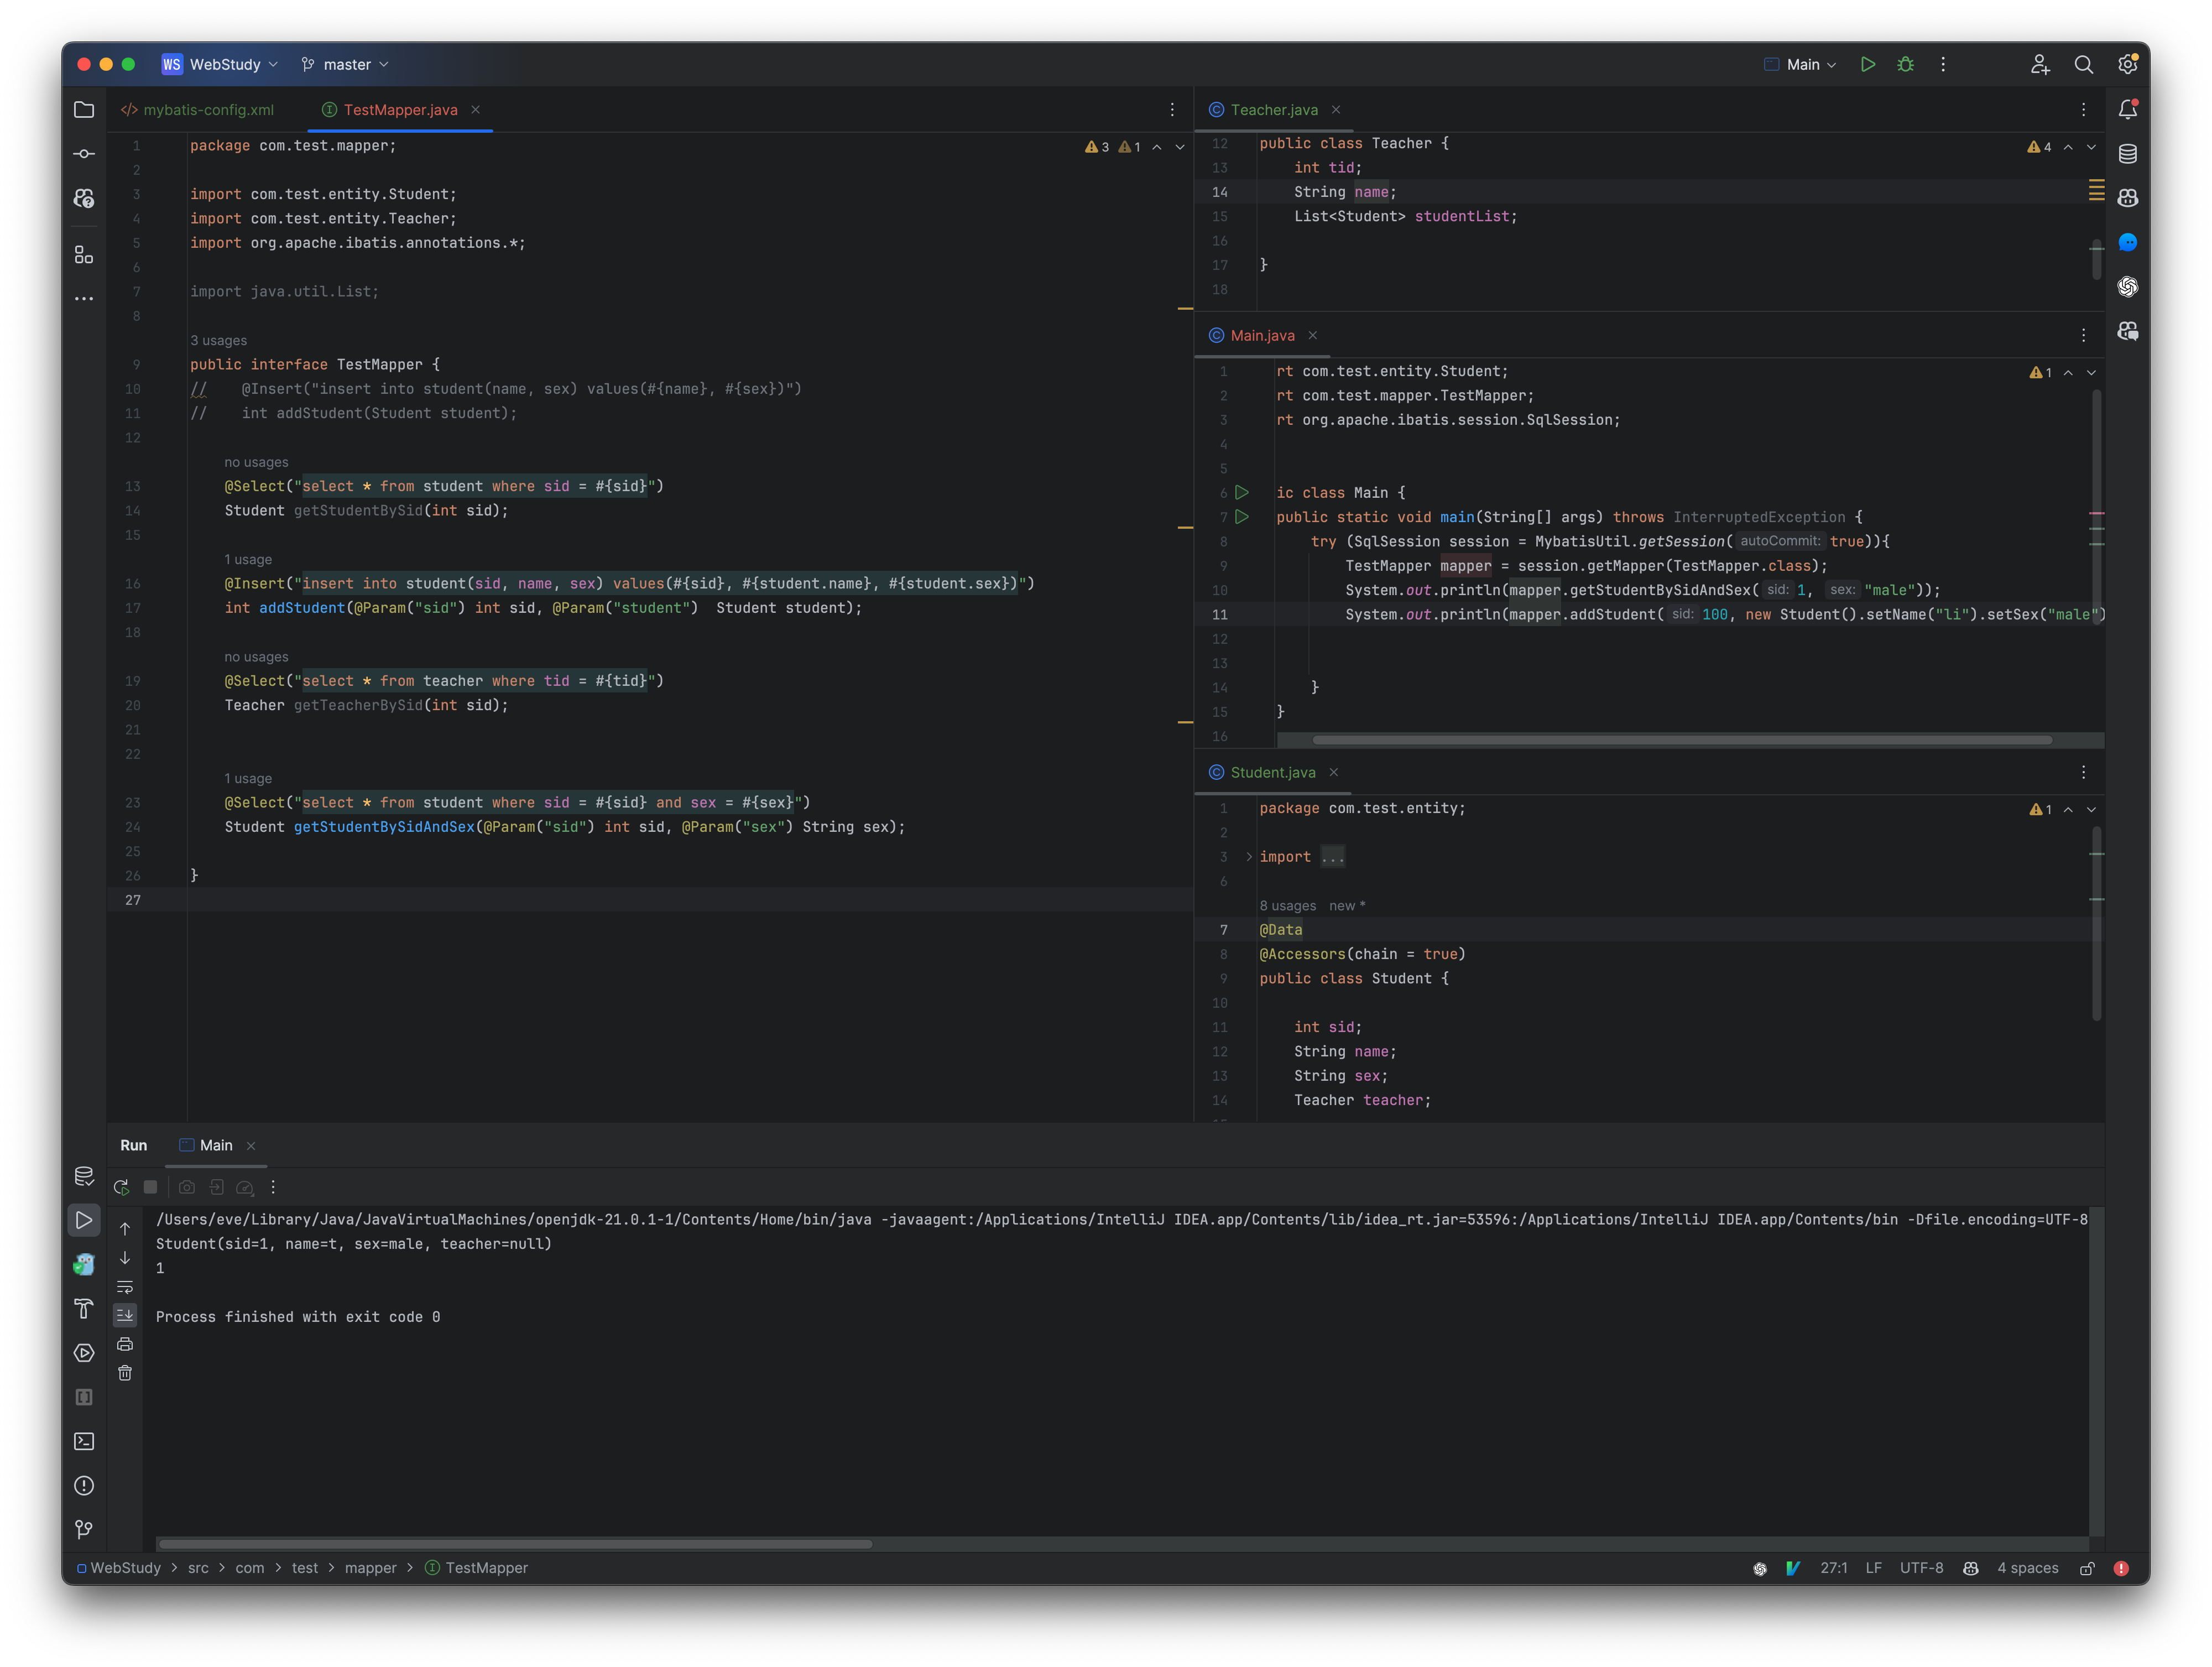
Task: Open the ChatGPT plugin panel
Action: coord(2129,287)
